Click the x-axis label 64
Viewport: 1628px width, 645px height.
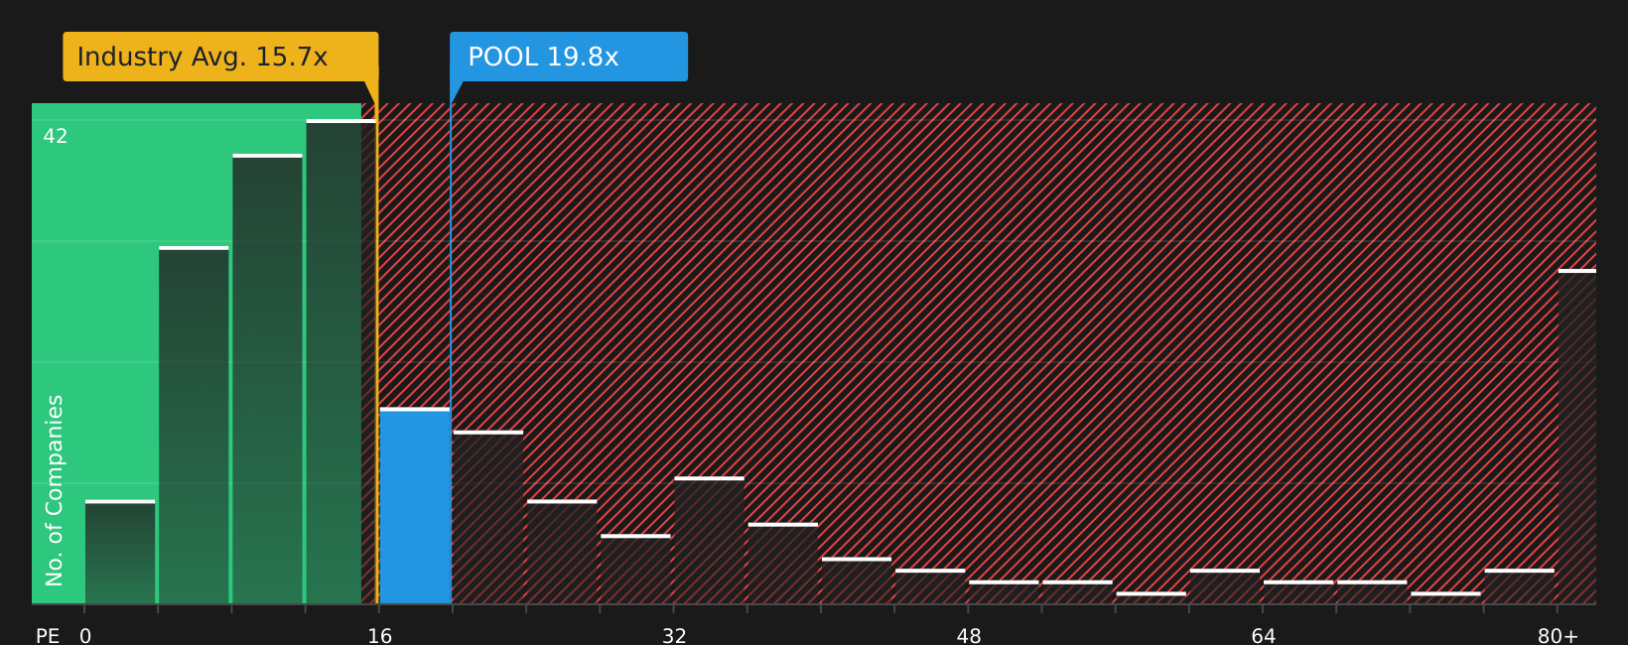(x=1263, y=635)
